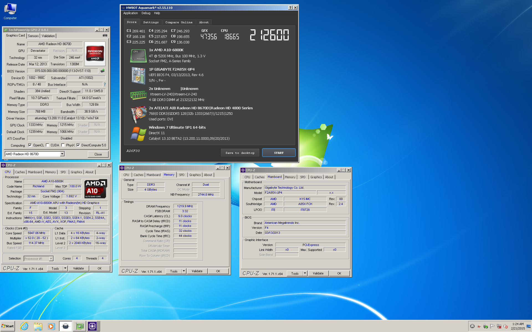Viewport: 532px width, 332px height.
Task: Click the Windows logo icon in Aquamark
Action: [x=138, y=134]
